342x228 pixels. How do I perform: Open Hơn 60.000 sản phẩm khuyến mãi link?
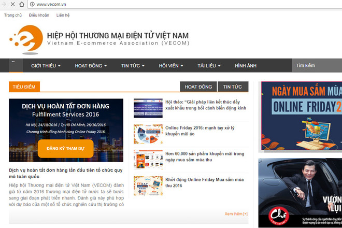[205, 156]
